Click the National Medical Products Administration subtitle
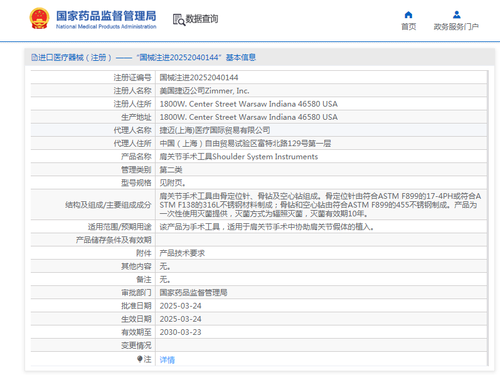500x375 pixels. tap(106, 27)
